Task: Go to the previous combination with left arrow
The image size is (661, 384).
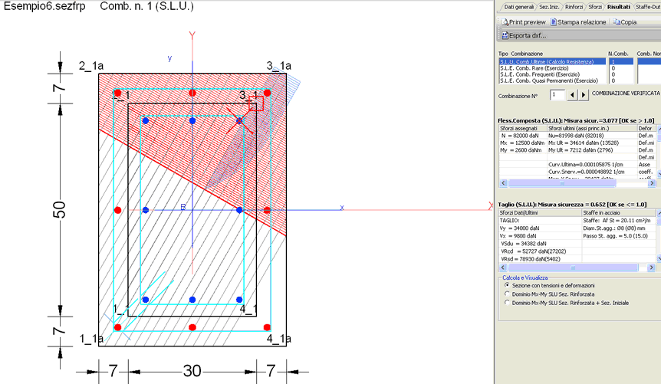Action: coord(572,95)
